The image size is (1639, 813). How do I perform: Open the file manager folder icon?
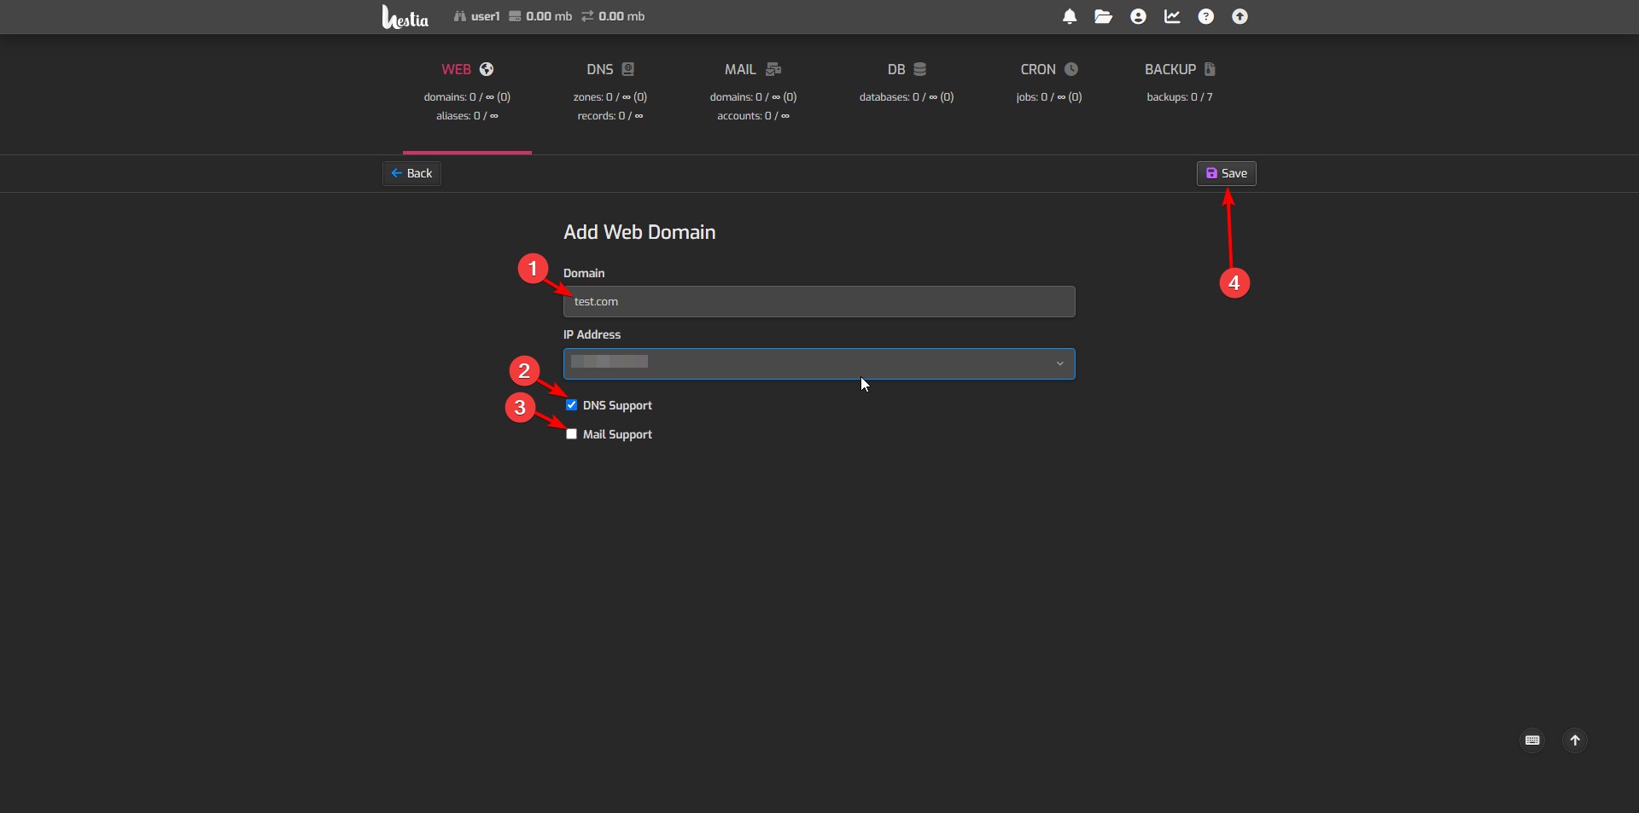(x=1103, y=17)
